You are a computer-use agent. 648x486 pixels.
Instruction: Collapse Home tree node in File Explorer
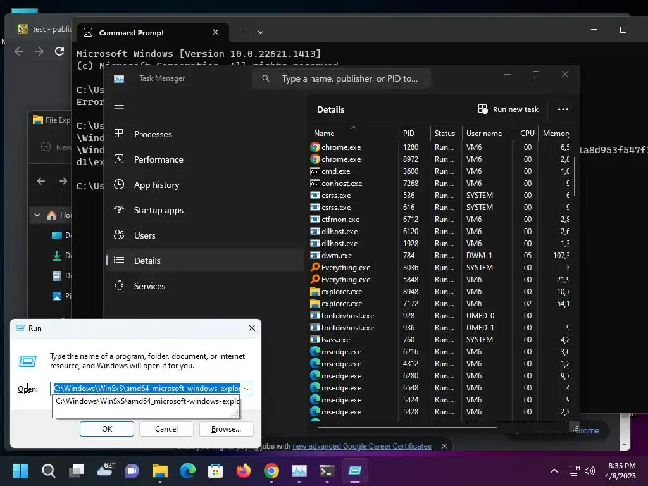37,215
